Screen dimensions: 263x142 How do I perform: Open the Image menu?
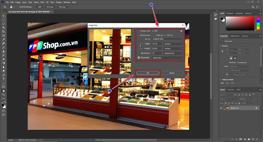pyautogui.click(x=18, y=2)
